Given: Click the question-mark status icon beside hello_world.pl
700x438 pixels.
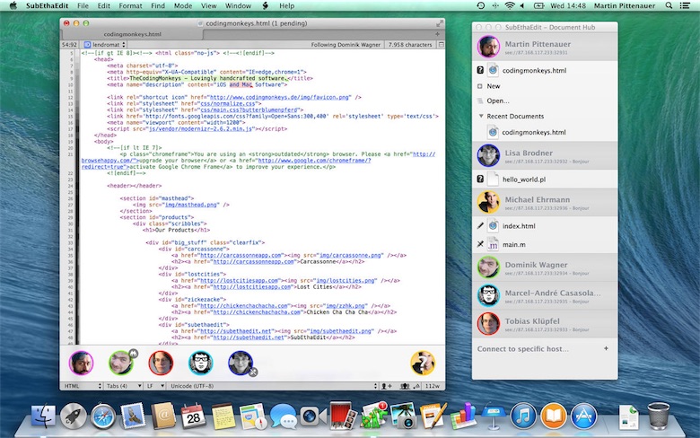Looking at the screenshot, I should 480,179.
